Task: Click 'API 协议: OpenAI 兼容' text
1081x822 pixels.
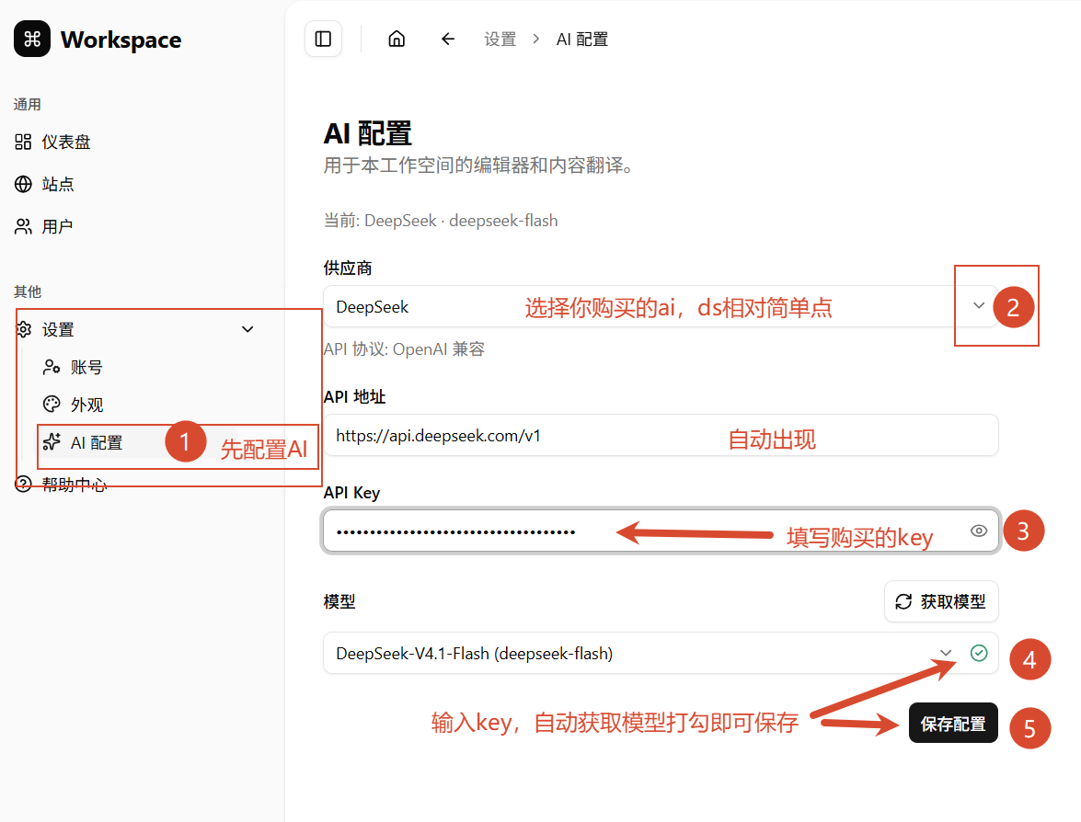Action: coord(404,349)
